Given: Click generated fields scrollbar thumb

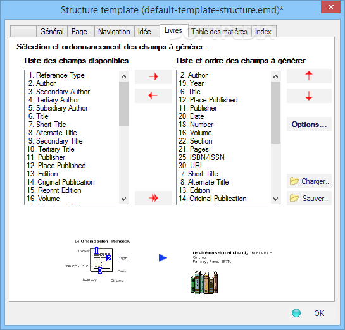Looking at the screenshot, I should (275, 113).
